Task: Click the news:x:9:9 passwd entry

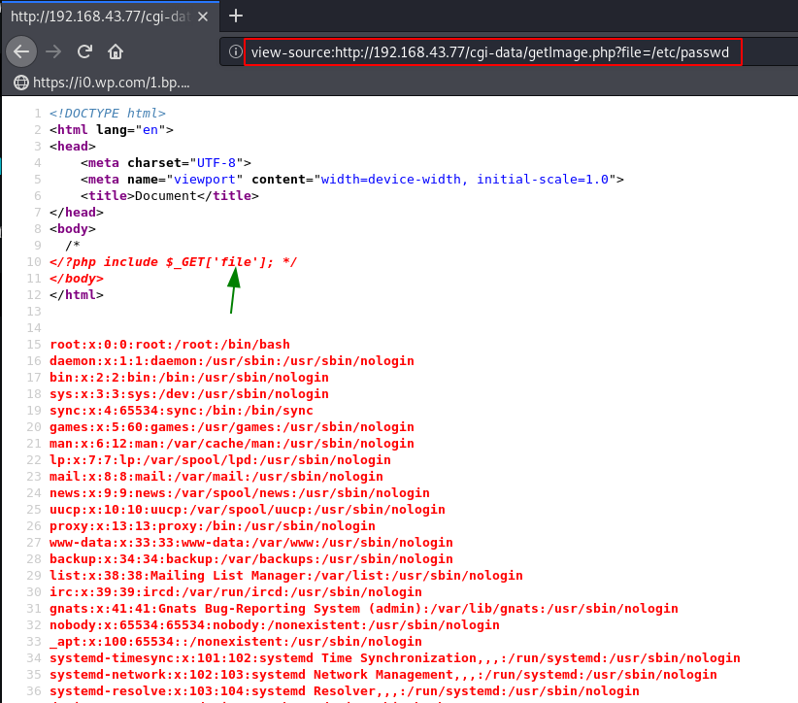Action: pyautogui.click(x=239, y=492)
